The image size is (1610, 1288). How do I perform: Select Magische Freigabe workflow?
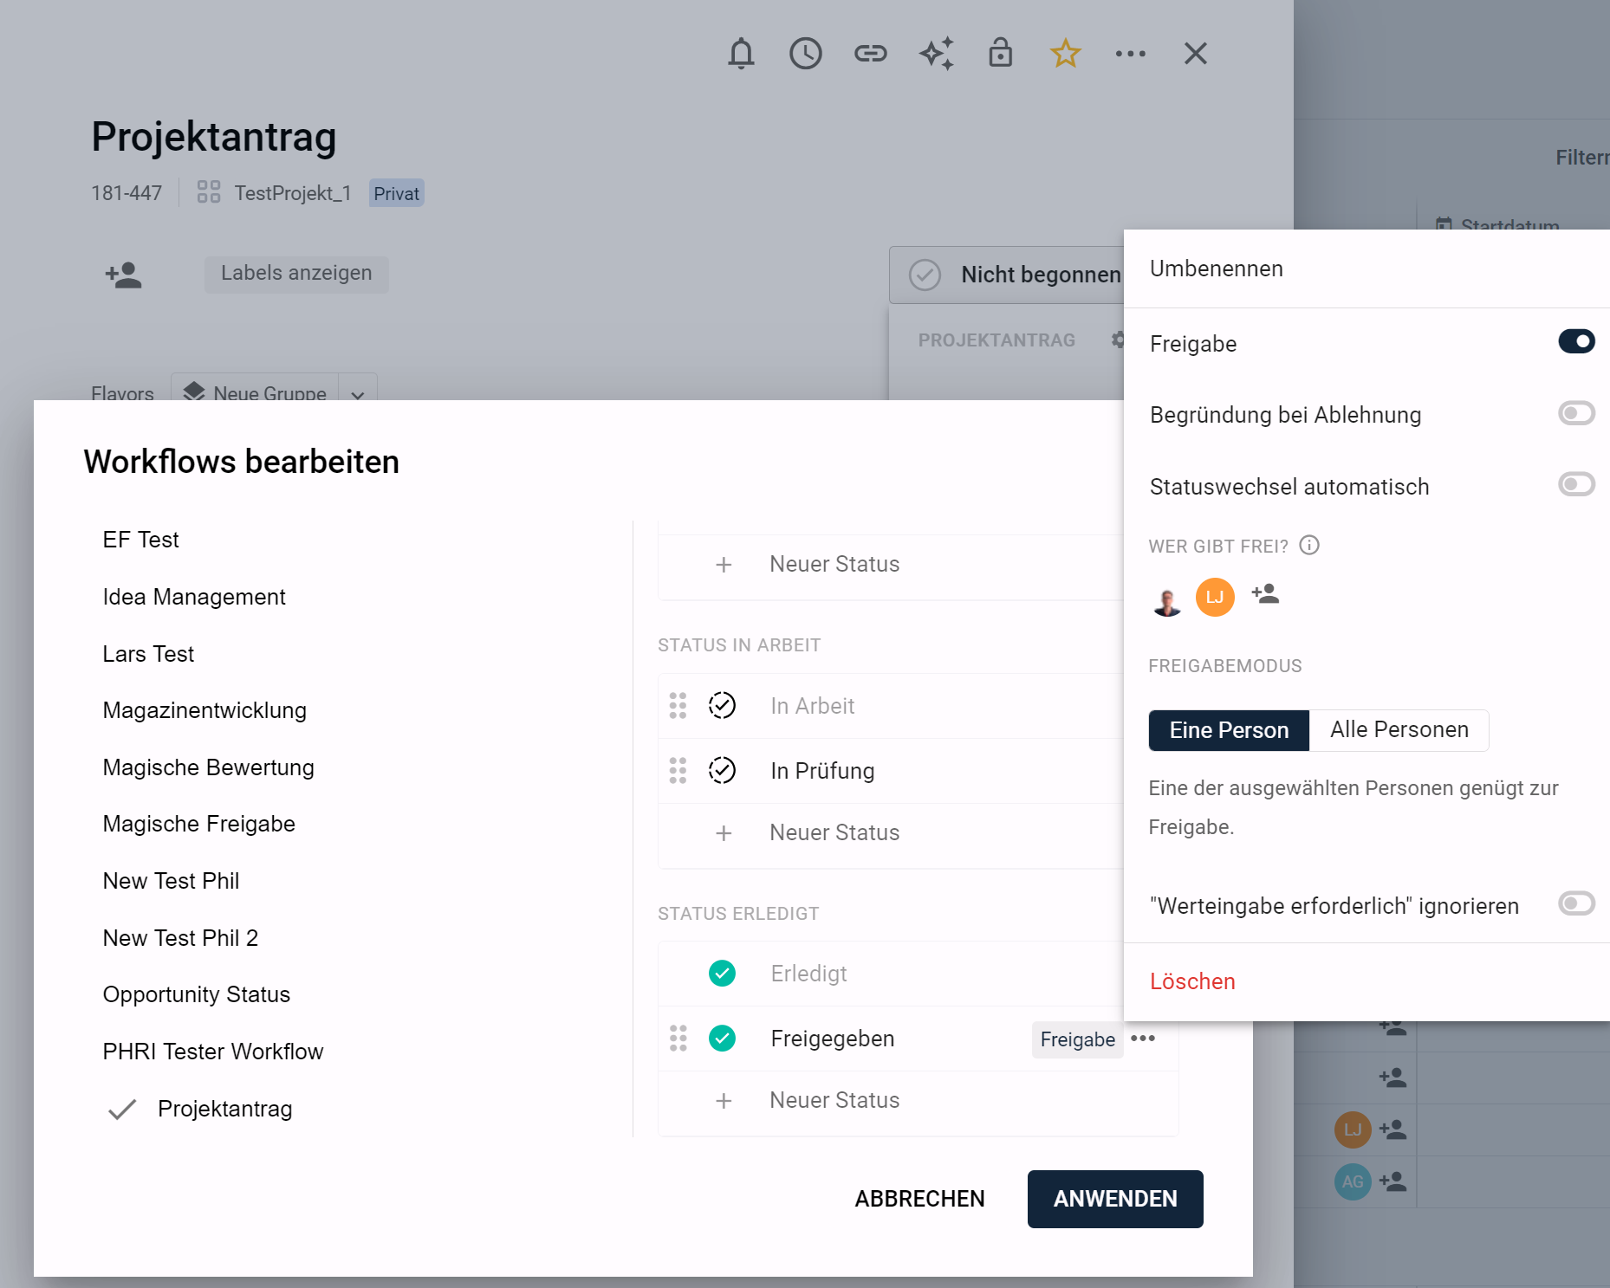pyautogui.click(x=198, y=824)
